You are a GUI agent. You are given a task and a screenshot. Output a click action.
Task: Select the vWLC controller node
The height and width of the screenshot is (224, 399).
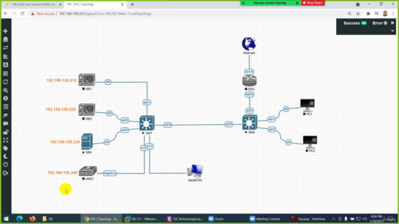tap(87, 171)
